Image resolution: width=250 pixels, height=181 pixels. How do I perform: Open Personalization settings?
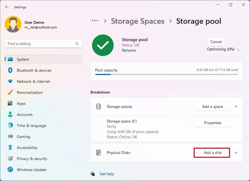tap(30, 92)
